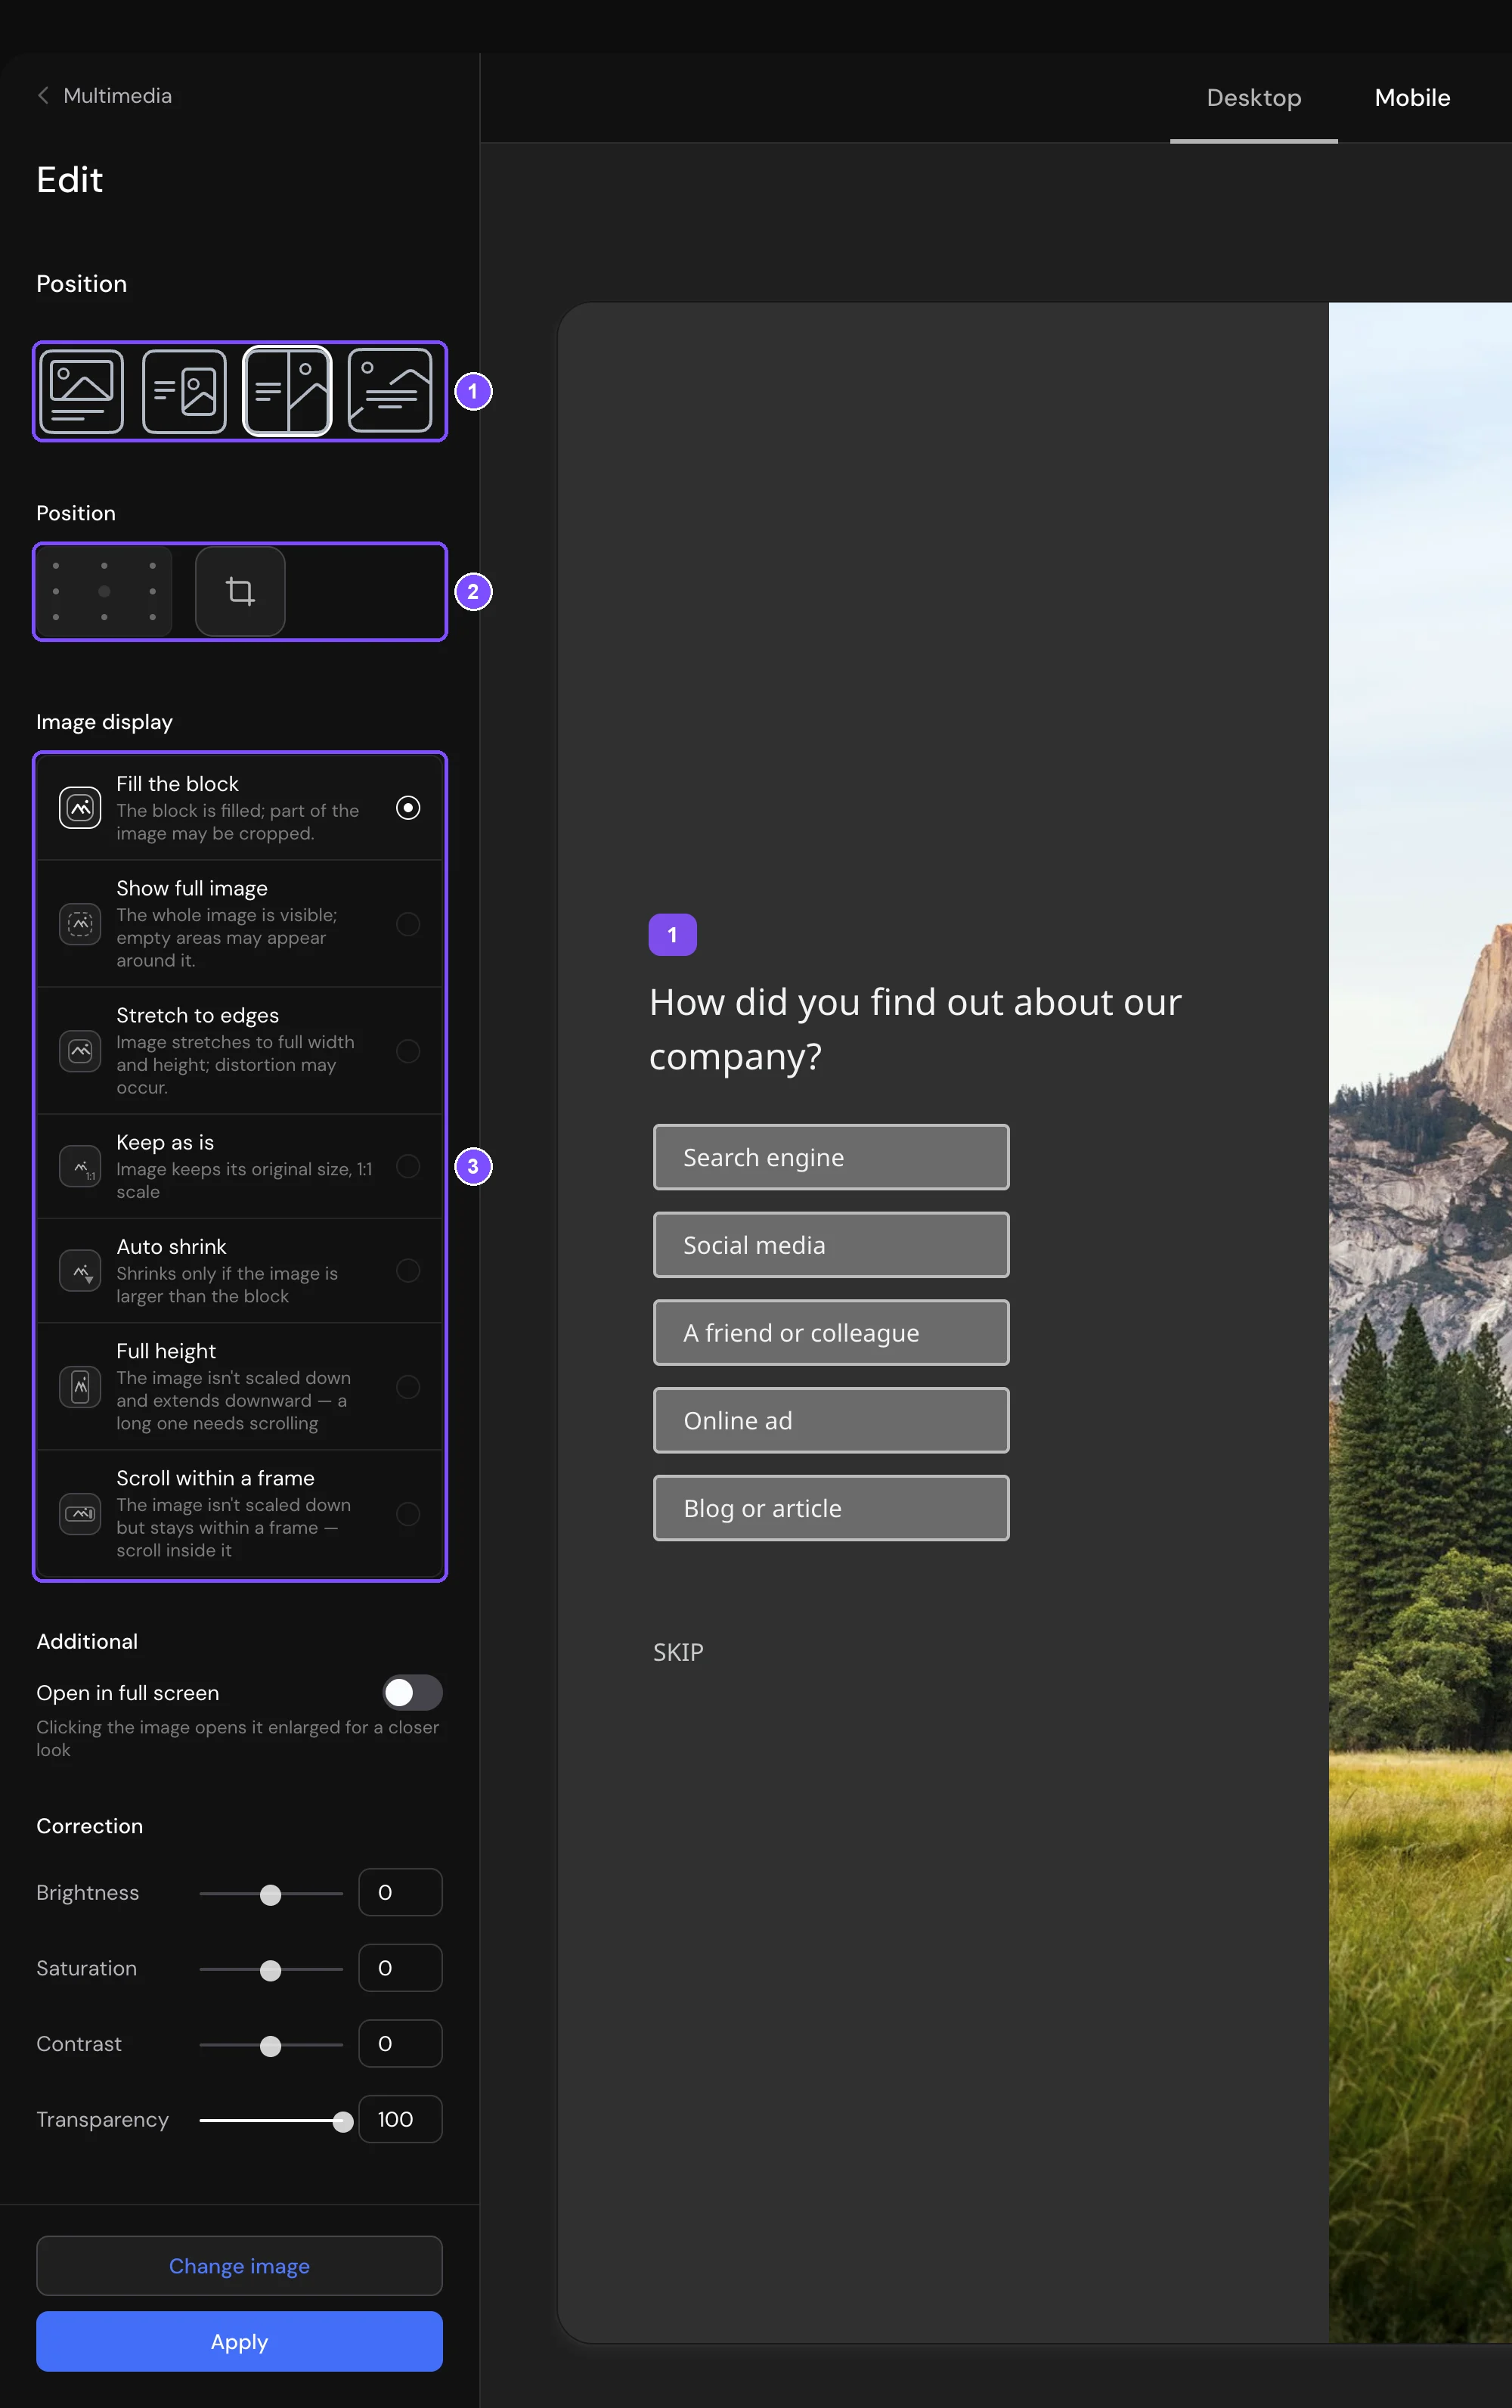Open the crop tool

(x=240, y=591)
